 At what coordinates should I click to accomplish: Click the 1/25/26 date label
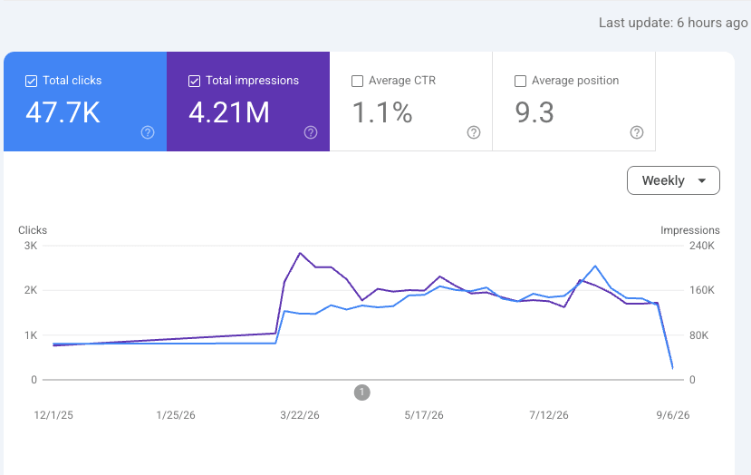pos(176,415)
